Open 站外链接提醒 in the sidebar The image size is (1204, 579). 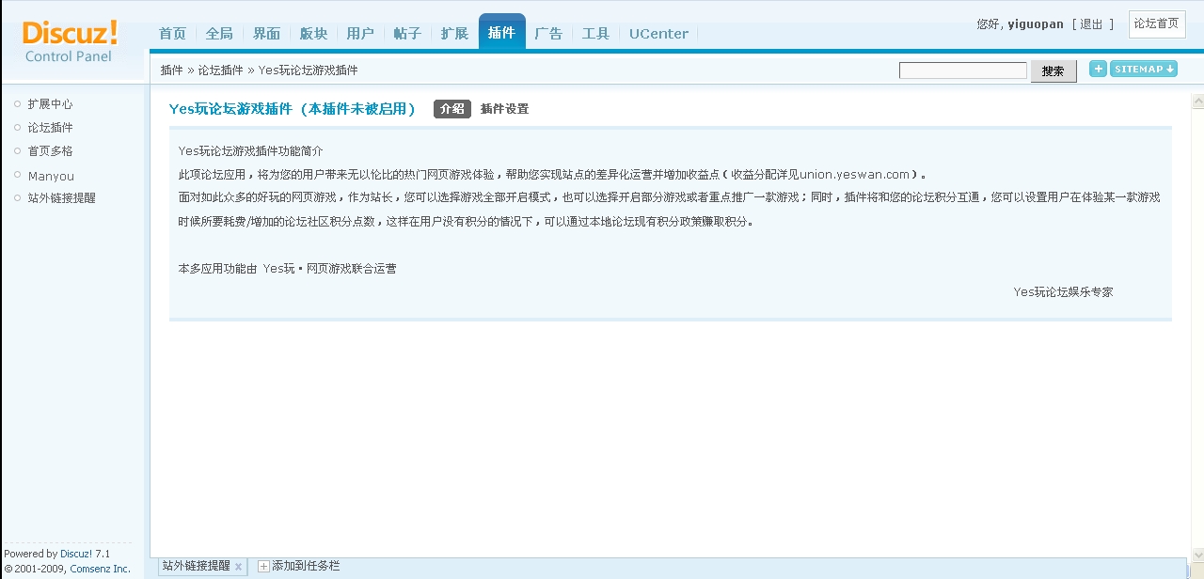click(61, 198)
